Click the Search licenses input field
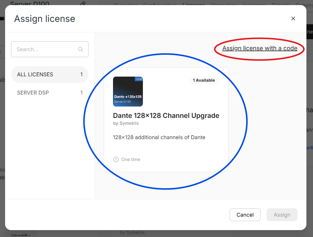Screen dimensions: 313x237 click(50, 49)
